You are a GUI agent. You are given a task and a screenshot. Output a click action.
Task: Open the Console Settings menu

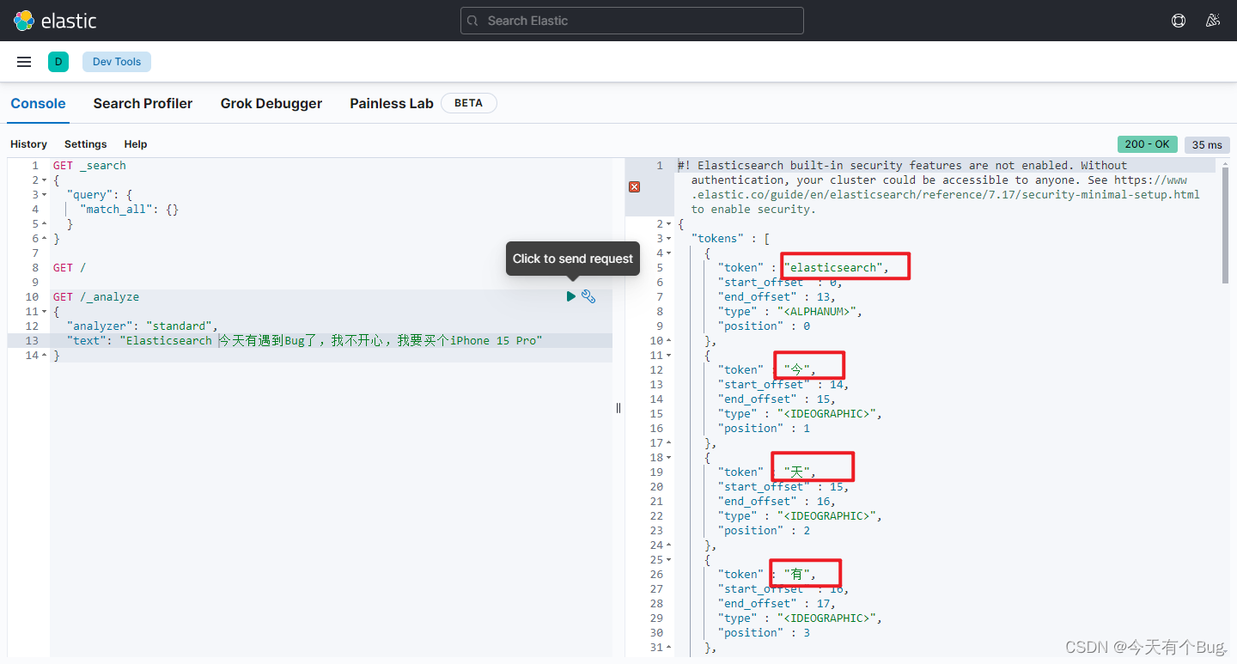(x=85, y=144)
